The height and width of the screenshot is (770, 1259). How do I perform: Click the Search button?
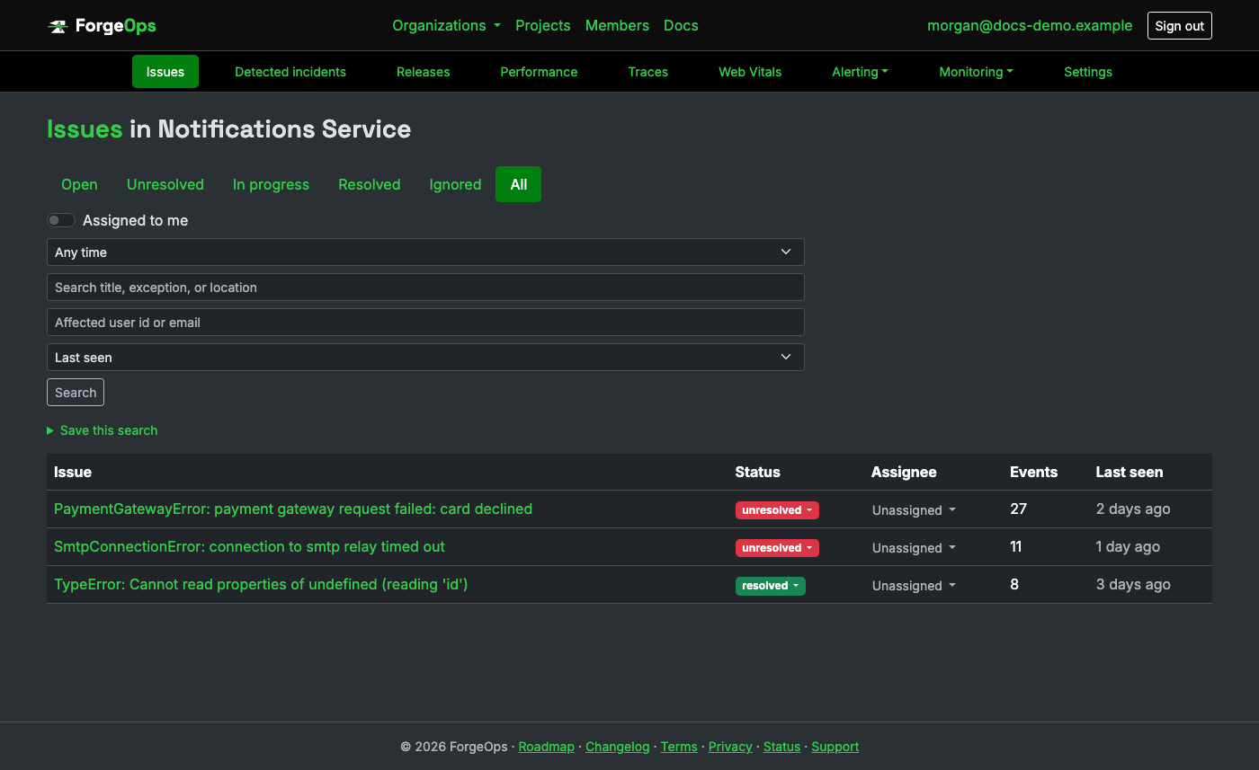point(76,393)
